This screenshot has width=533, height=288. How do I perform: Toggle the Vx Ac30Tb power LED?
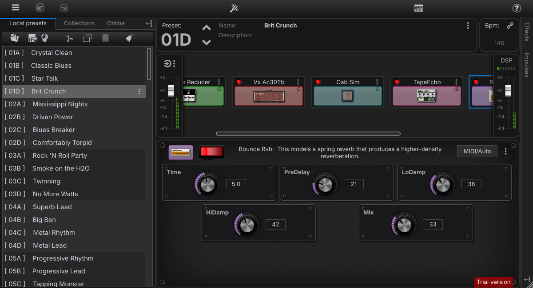tap(239, 82)
